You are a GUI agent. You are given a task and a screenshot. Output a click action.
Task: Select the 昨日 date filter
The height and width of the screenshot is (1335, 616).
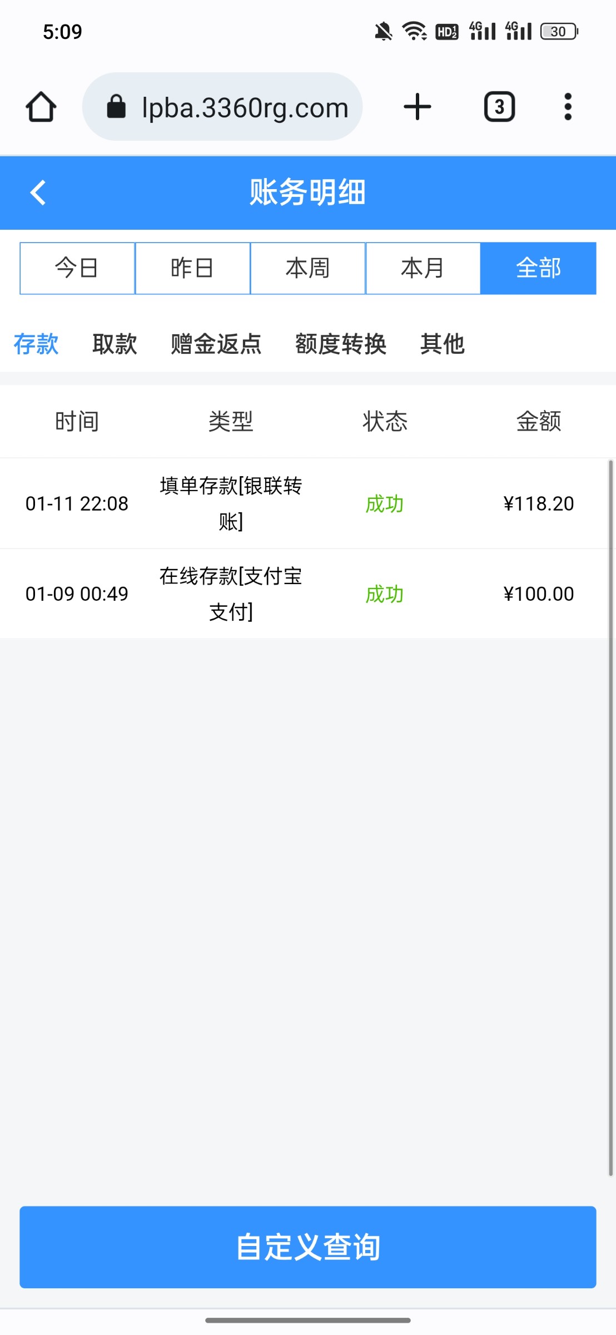192,268
